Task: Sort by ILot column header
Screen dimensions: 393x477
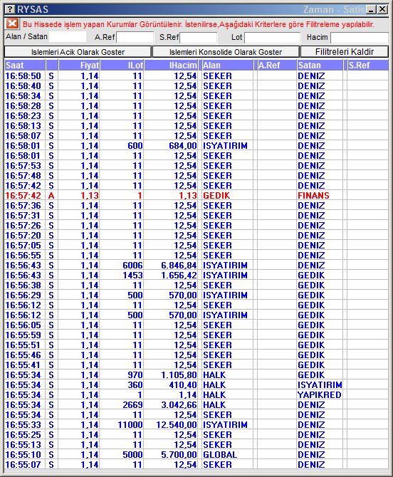Action: click(x=122, y=65)
